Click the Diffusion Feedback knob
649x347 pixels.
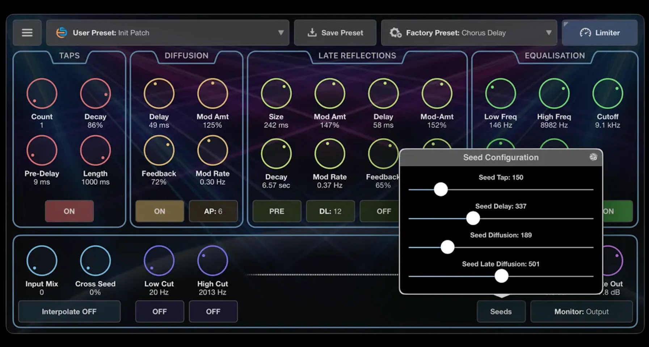pyautogui.click(x=159, y=150)
